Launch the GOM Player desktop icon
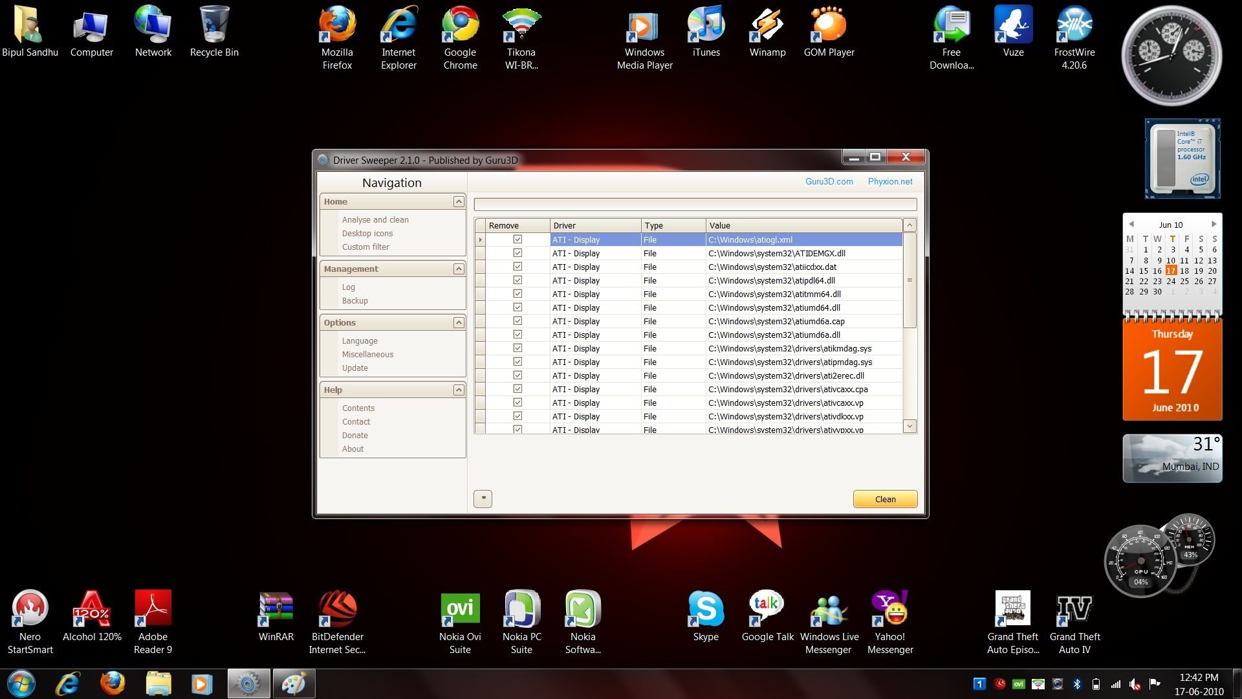The width and height of the screenshot is (1242, 699). coord(829,32)
